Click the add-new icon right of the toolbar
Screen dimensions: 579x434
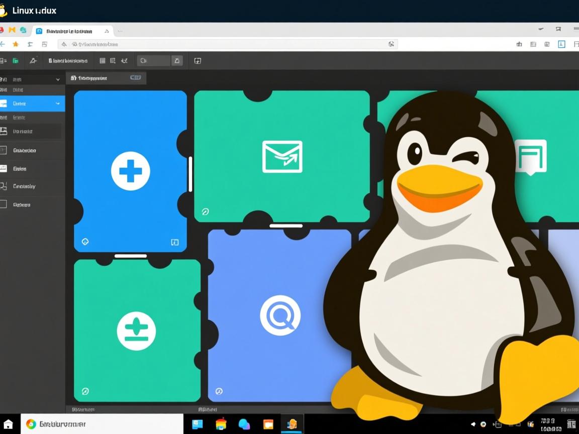[198, 60]
